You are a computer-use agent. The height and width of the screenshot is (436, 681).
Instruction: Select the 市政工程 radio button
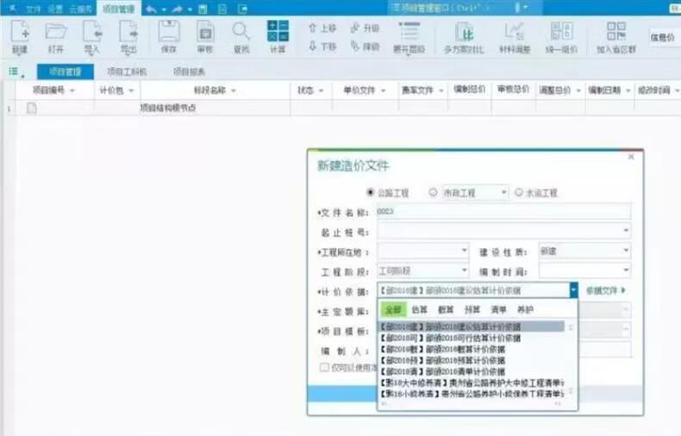click(x=433, y=192)
